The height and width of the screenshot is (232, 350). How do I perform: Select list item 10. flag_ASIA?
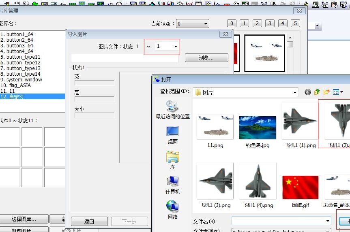(x=16, y=85)
